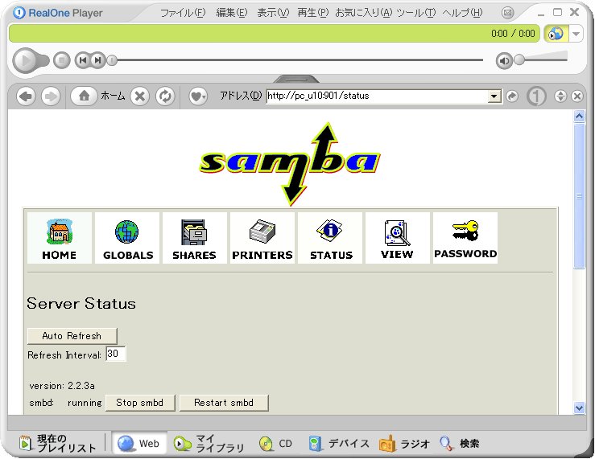The height and width of the screenshot is (459, 595).
Task: Click the Stop playback button
Action: [62, 60]
